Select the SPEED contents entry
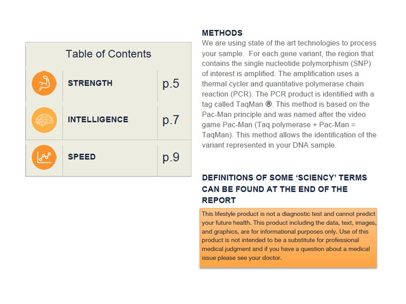The height and width of the screenshot is (304, 406). click(x=82, y=157)
